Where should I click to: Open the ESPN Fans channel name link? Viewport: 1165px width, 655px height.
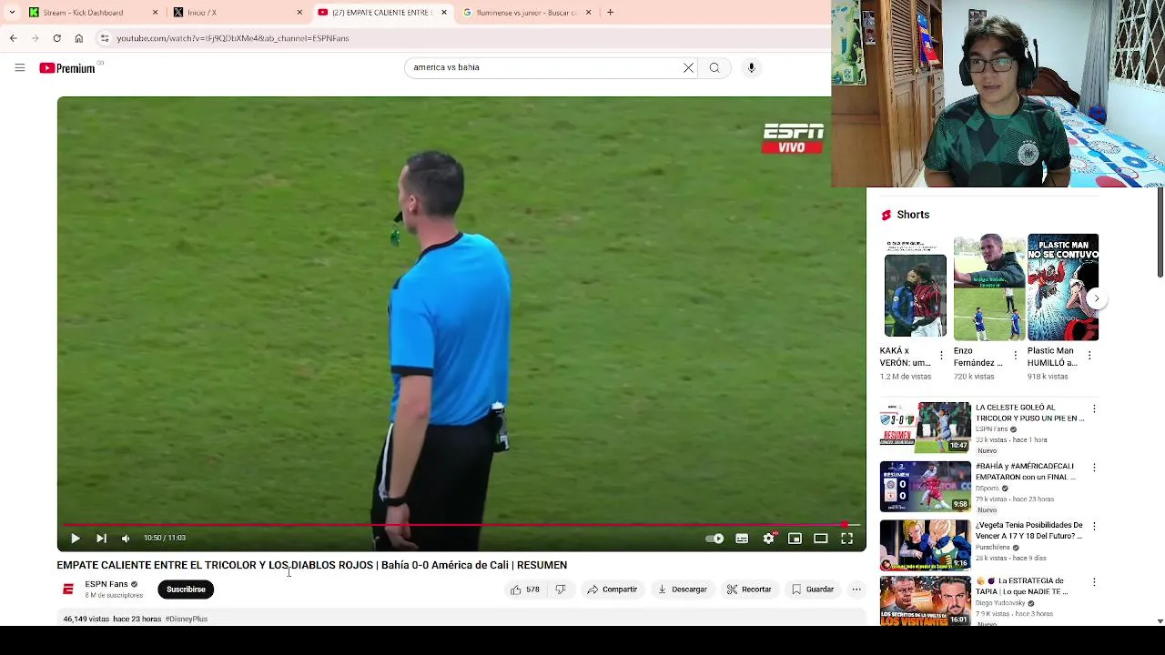click(x=106, y=584)
